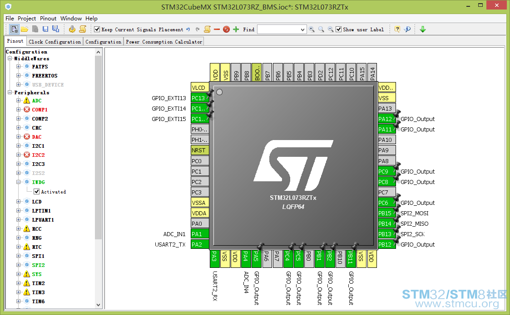This screenshot has width=510, height=315.
Task: Switch to Clock Configuration tab
Action: point(54,42)
